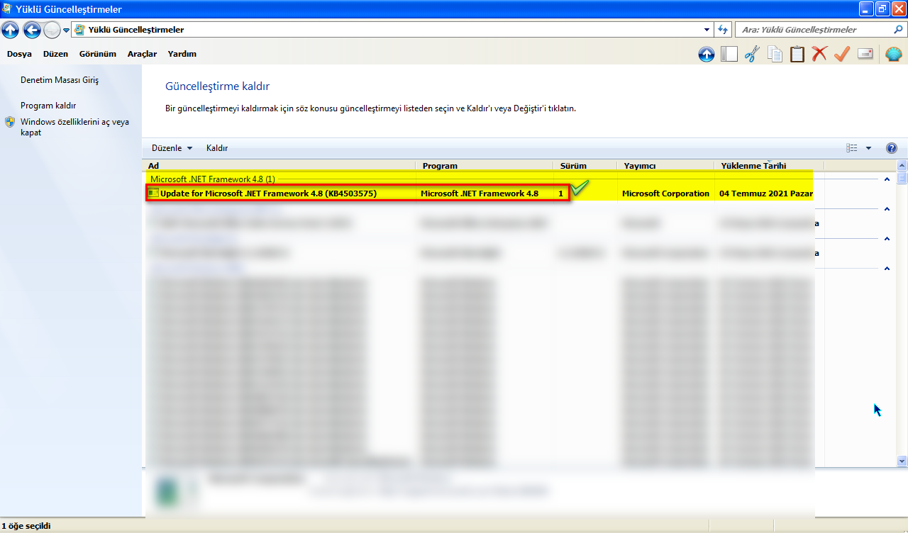Open the Dosya menu

pyautogui.click(x=19, y=54)
